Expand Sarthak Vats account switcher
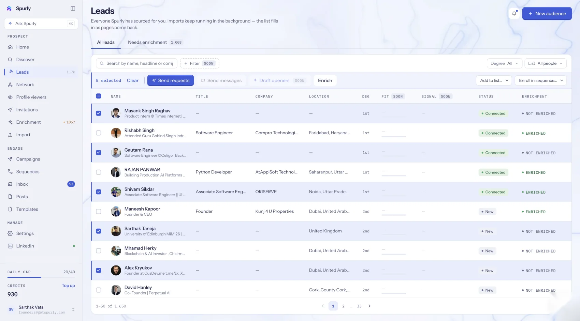The height and width of the screenshot is (321, 580). [x=41, y=309]
